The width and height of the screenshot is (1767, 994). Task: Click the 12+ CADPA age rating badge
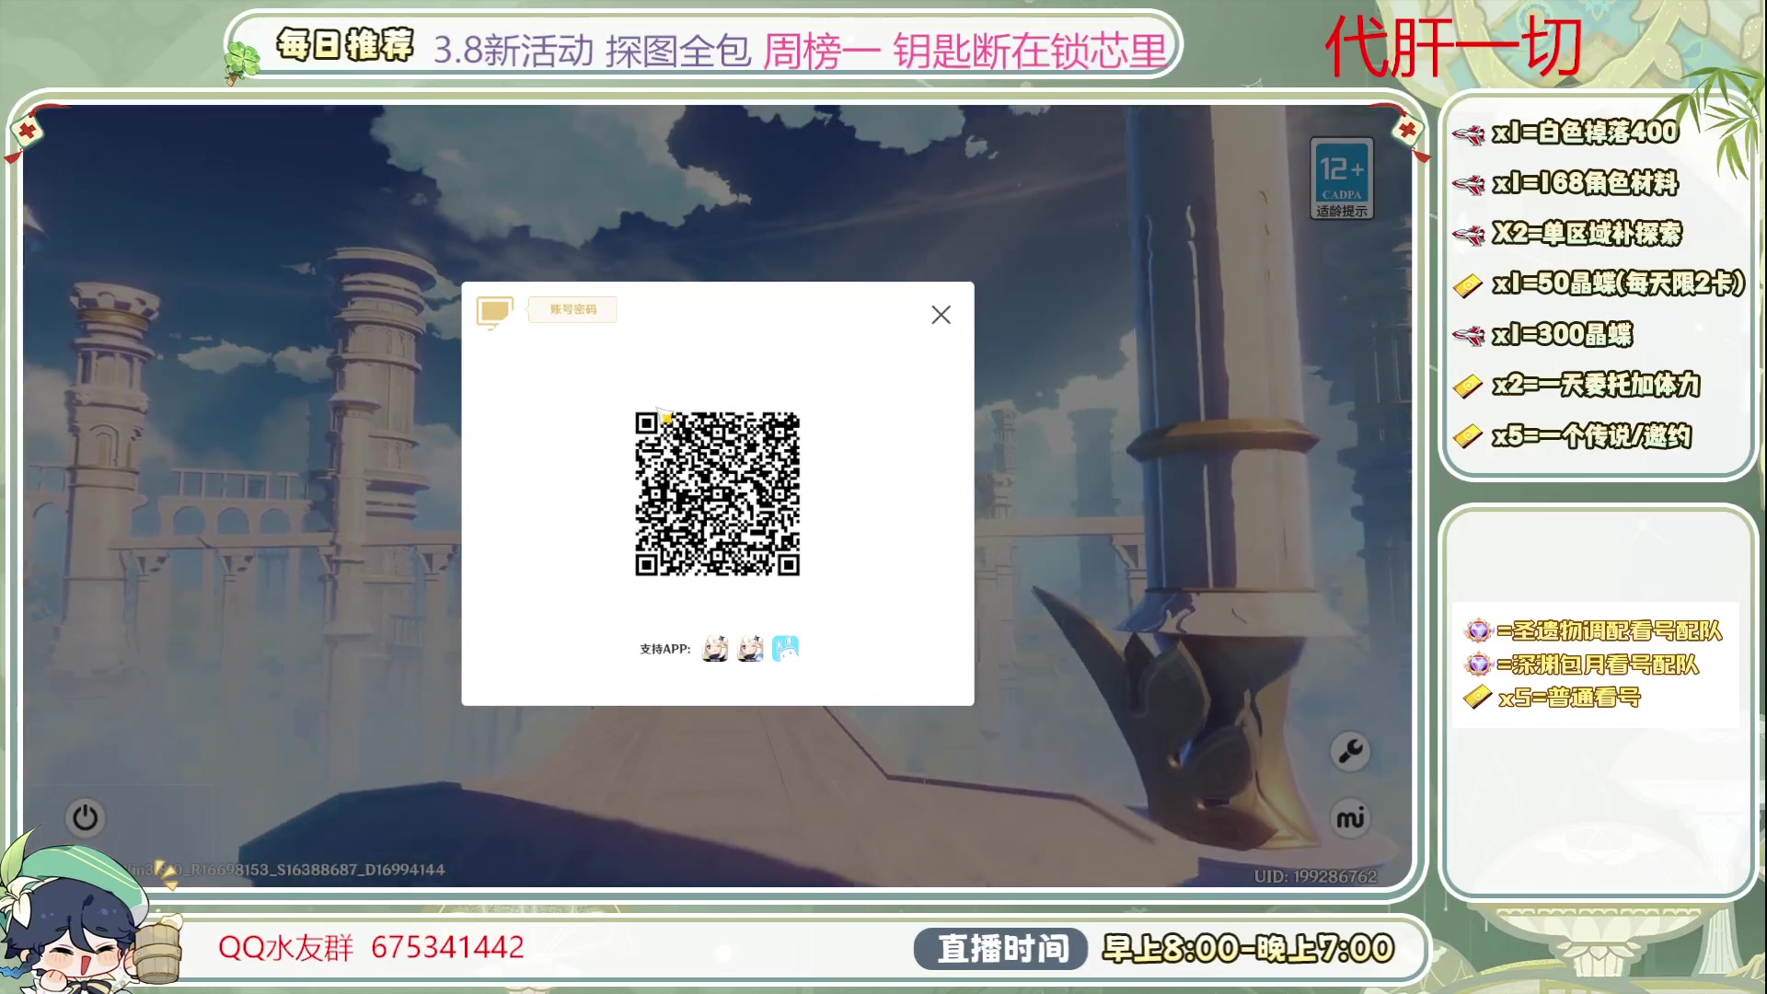pos(1341,178)
